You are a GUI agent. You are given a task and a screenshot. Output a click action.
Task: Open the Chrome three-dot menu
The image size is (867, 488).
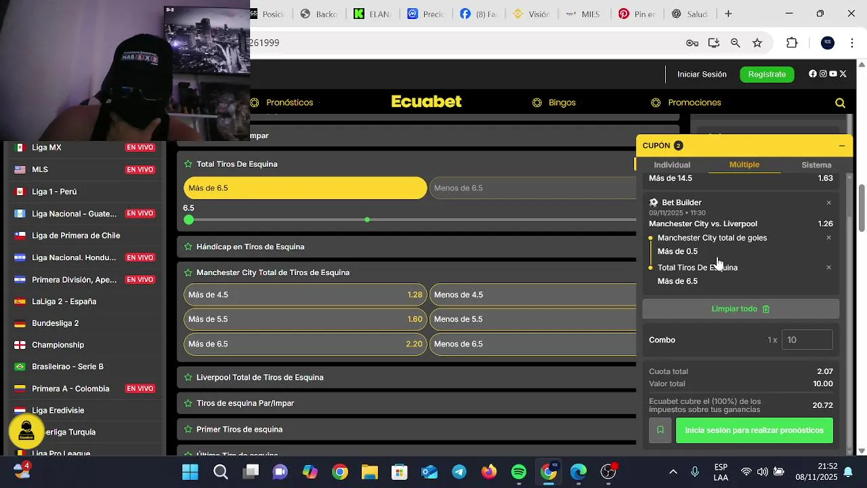tap(852, 43)
